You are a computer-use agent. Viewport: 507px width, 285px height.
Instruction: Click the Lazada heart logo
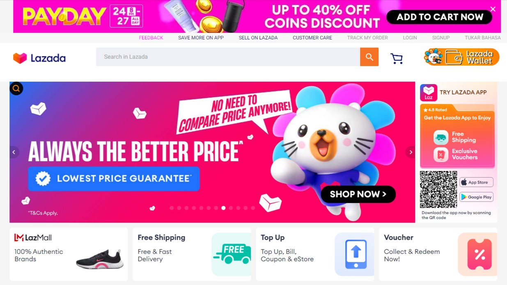coord(20,58)
